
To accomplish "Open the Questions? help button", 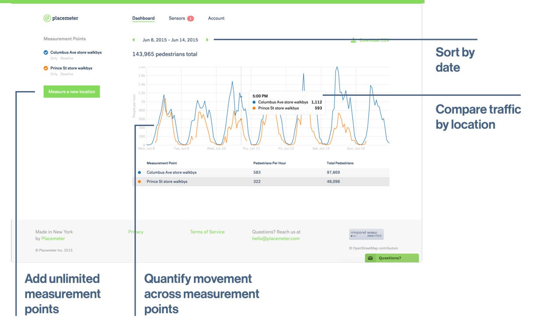I will point(392,258).
